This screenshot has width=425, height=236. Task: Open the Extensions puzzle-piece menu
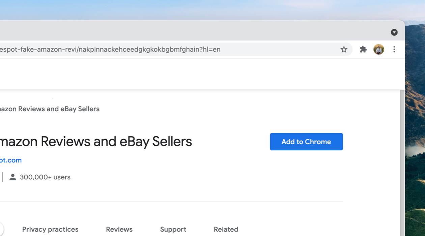[363, 50]
